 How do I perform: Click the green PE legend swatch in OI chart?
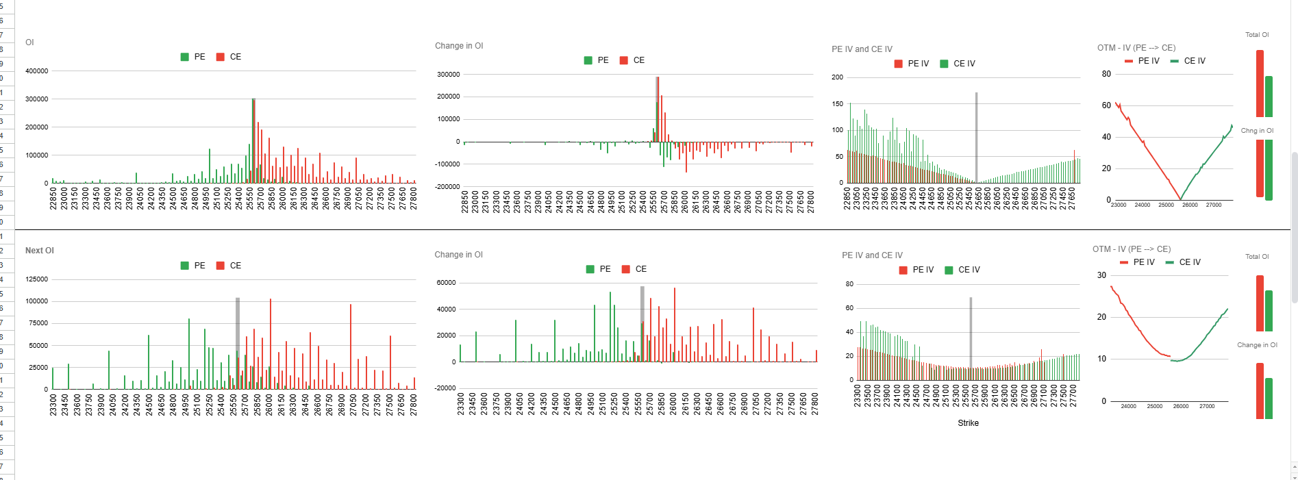tap(185, 57)
